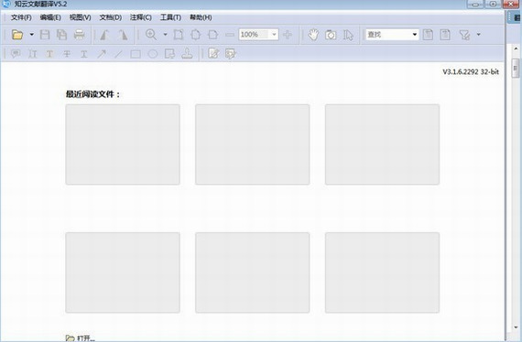Open the last recent file thumbnail, bottom row

click(382, 273)
